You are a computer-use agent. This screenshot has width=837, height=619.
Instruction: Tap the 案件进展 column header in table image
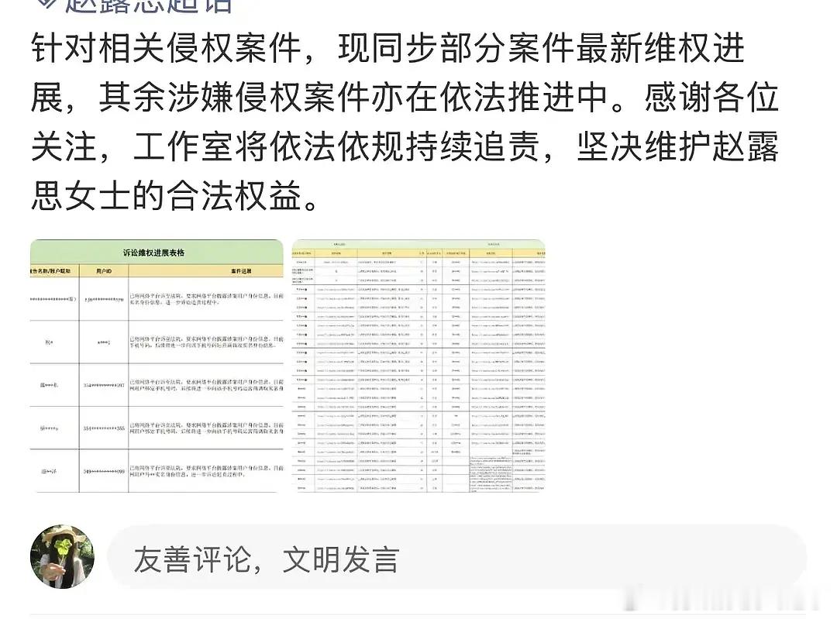pos(241,271)
